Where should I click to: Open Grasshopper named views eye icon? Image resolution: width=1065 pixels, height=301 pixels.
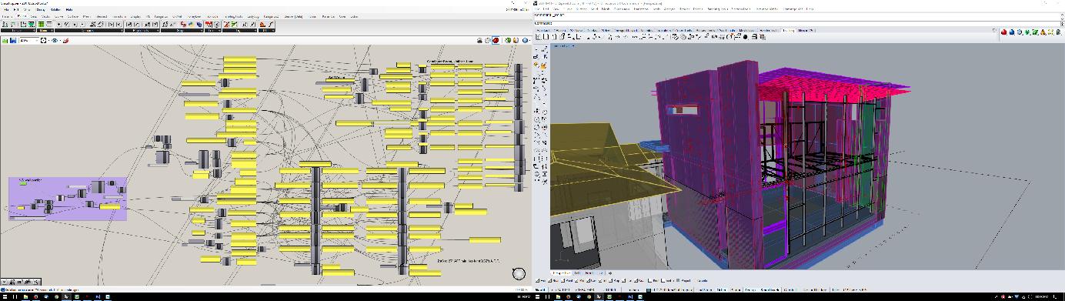pos(55,40)
